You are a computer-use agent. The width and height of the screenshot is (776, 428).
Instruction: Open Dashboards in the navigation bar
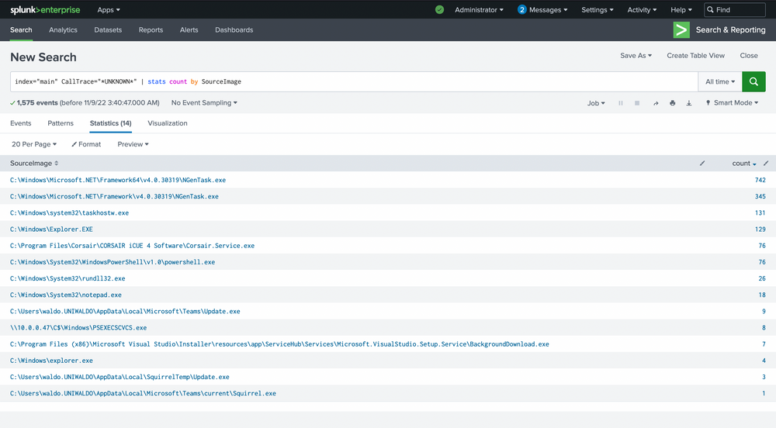[234, 30]
